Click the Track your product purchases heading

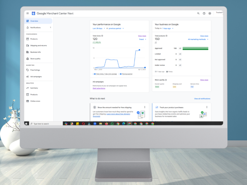tap(172, 107)
